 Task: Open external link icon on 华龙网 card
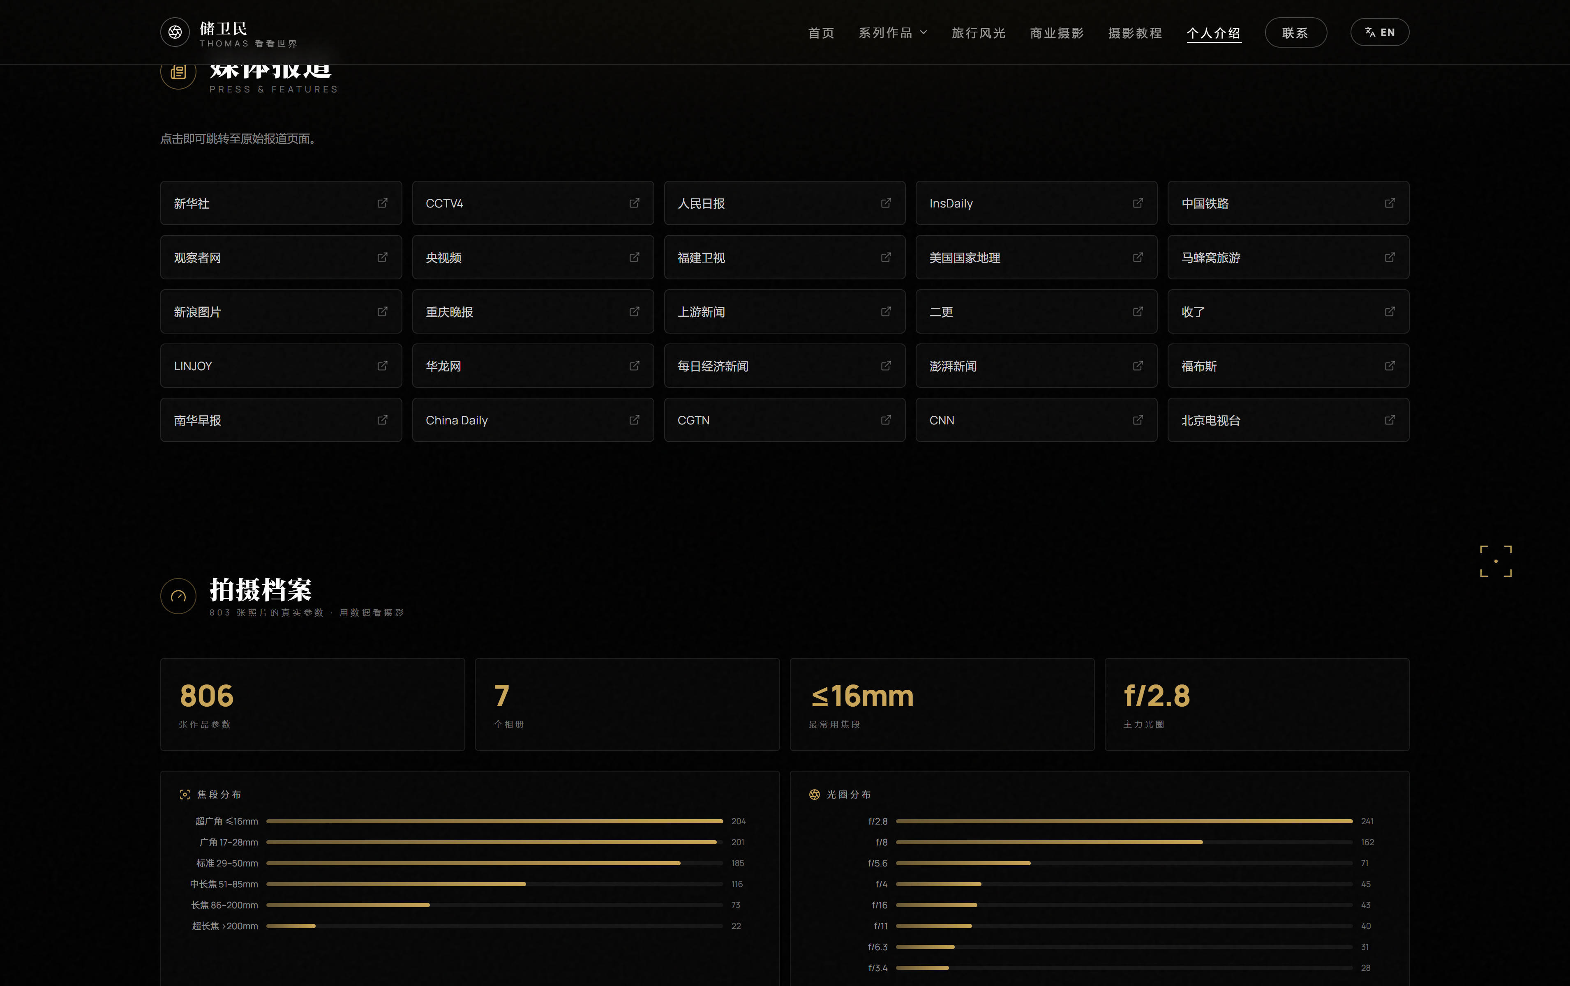coord(635,366)
